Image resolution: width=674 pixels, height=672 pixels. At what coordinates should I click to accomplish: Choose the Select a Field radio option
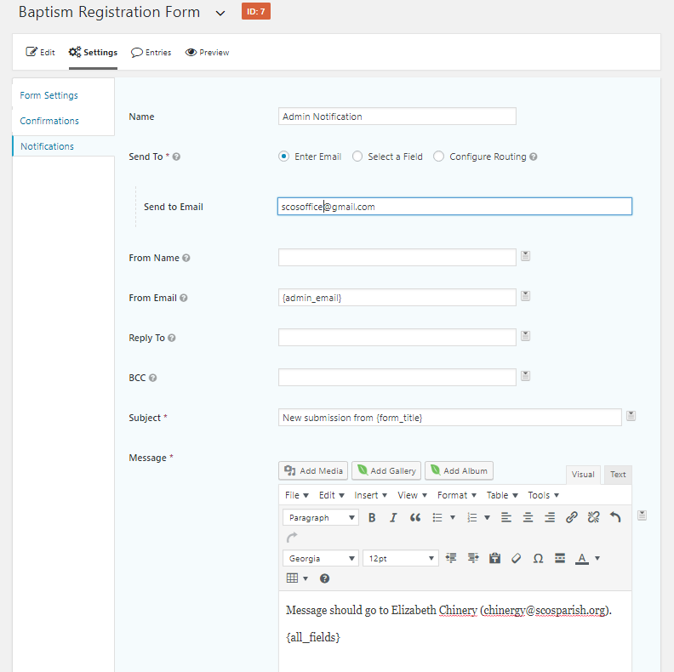[357, 157]
